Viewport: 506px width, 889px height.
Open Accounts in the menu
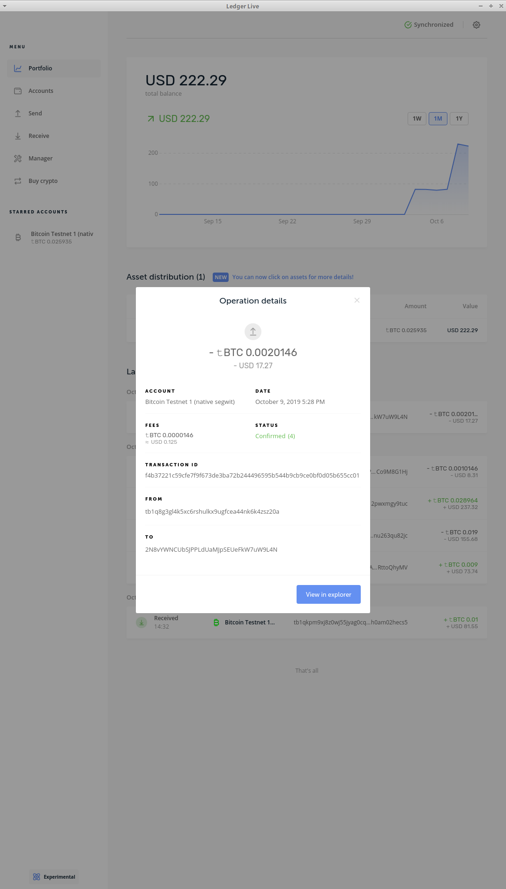[x=54, y=91]
